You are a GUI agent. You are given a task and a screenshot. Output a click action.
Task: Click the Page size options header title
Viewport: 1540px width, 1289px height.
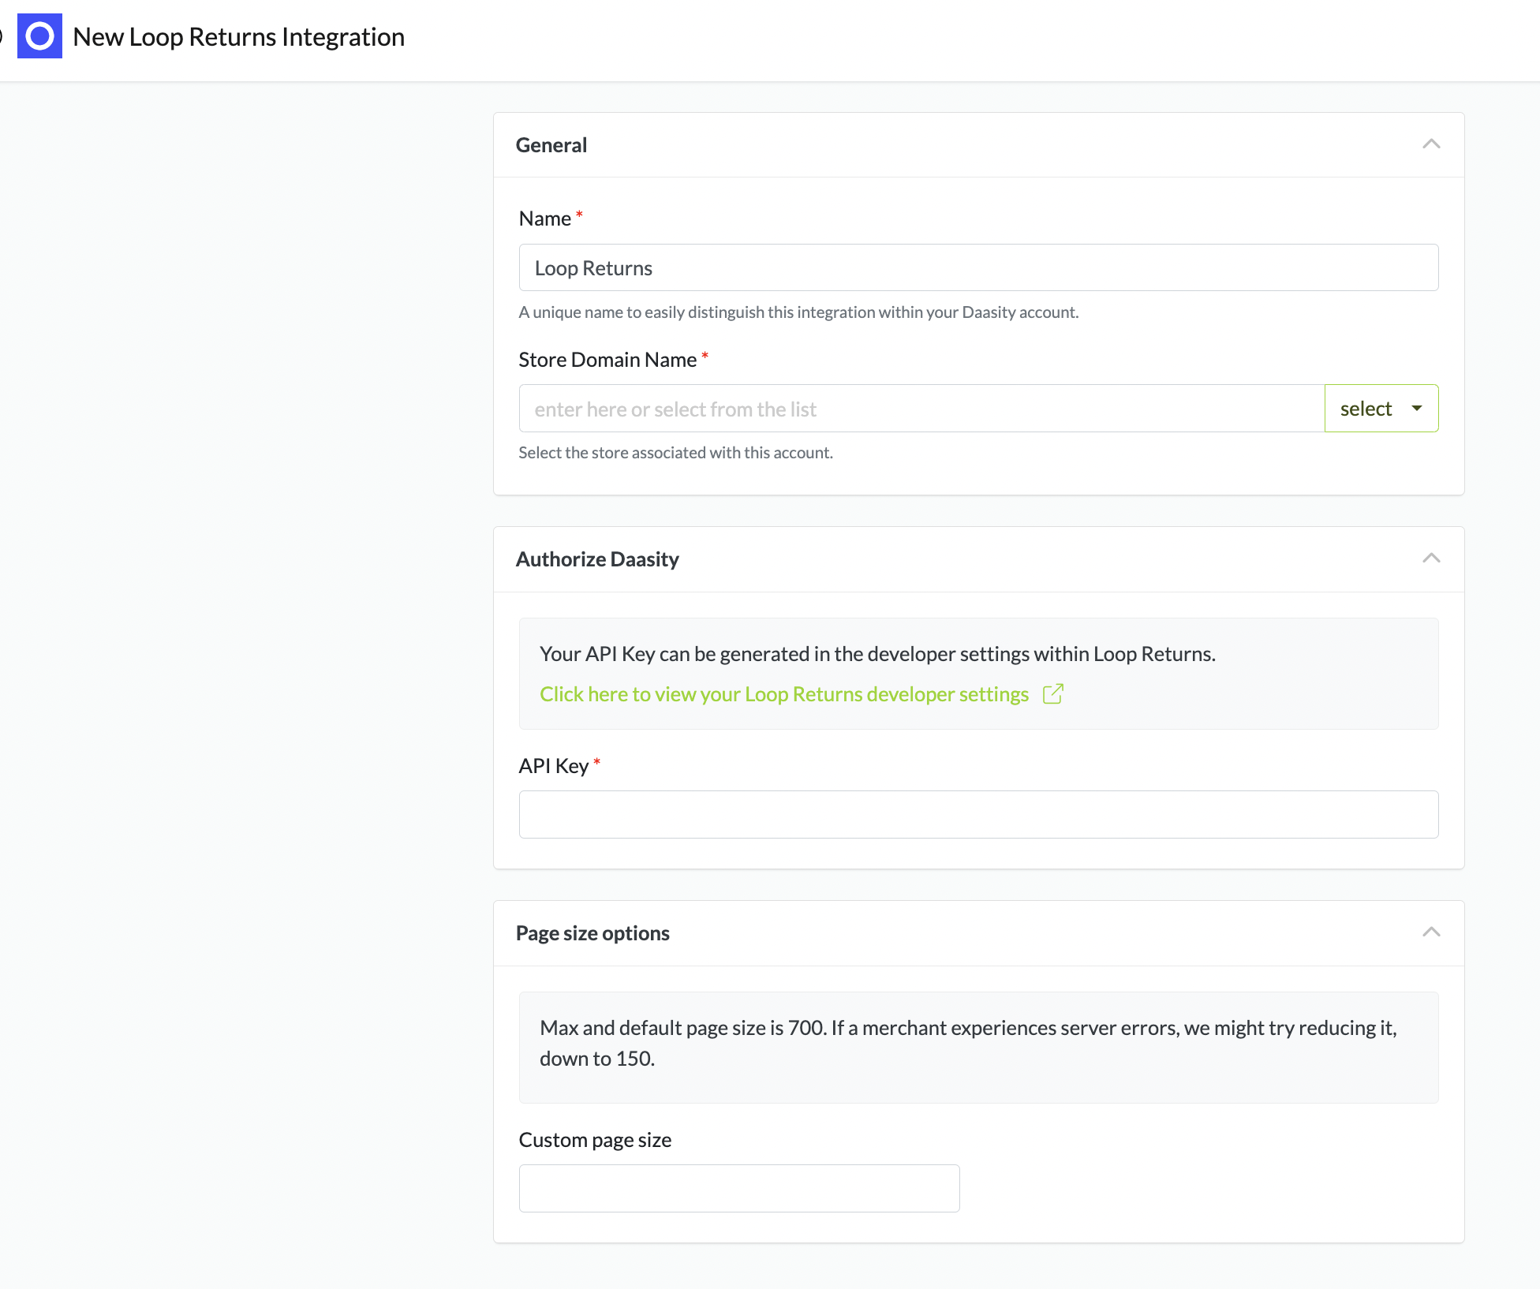(x=592, y=933)
